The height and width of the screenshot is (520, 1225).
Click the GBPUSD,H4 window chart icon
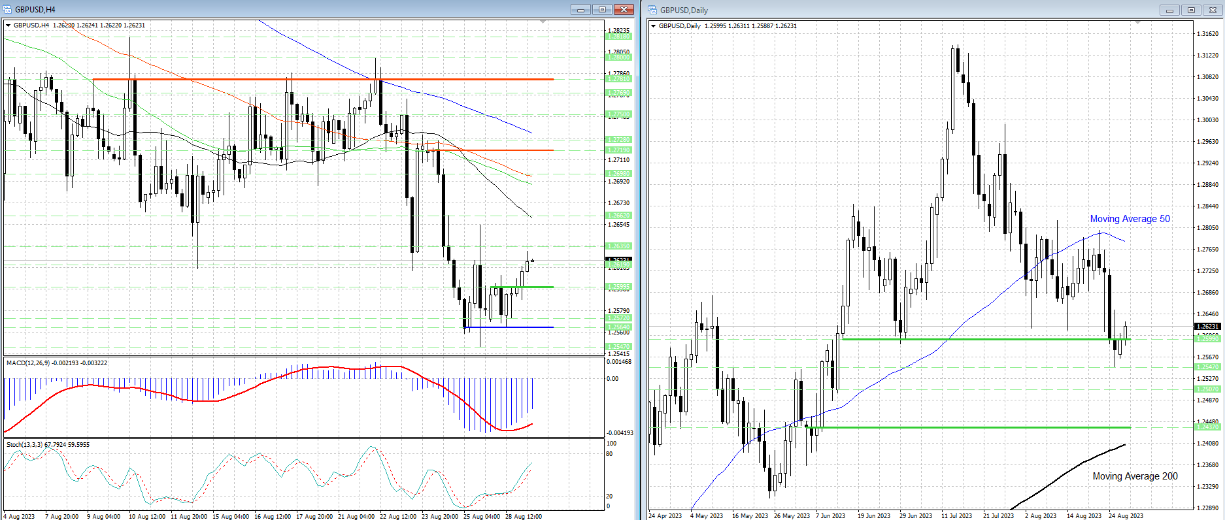tap(7, 9)
